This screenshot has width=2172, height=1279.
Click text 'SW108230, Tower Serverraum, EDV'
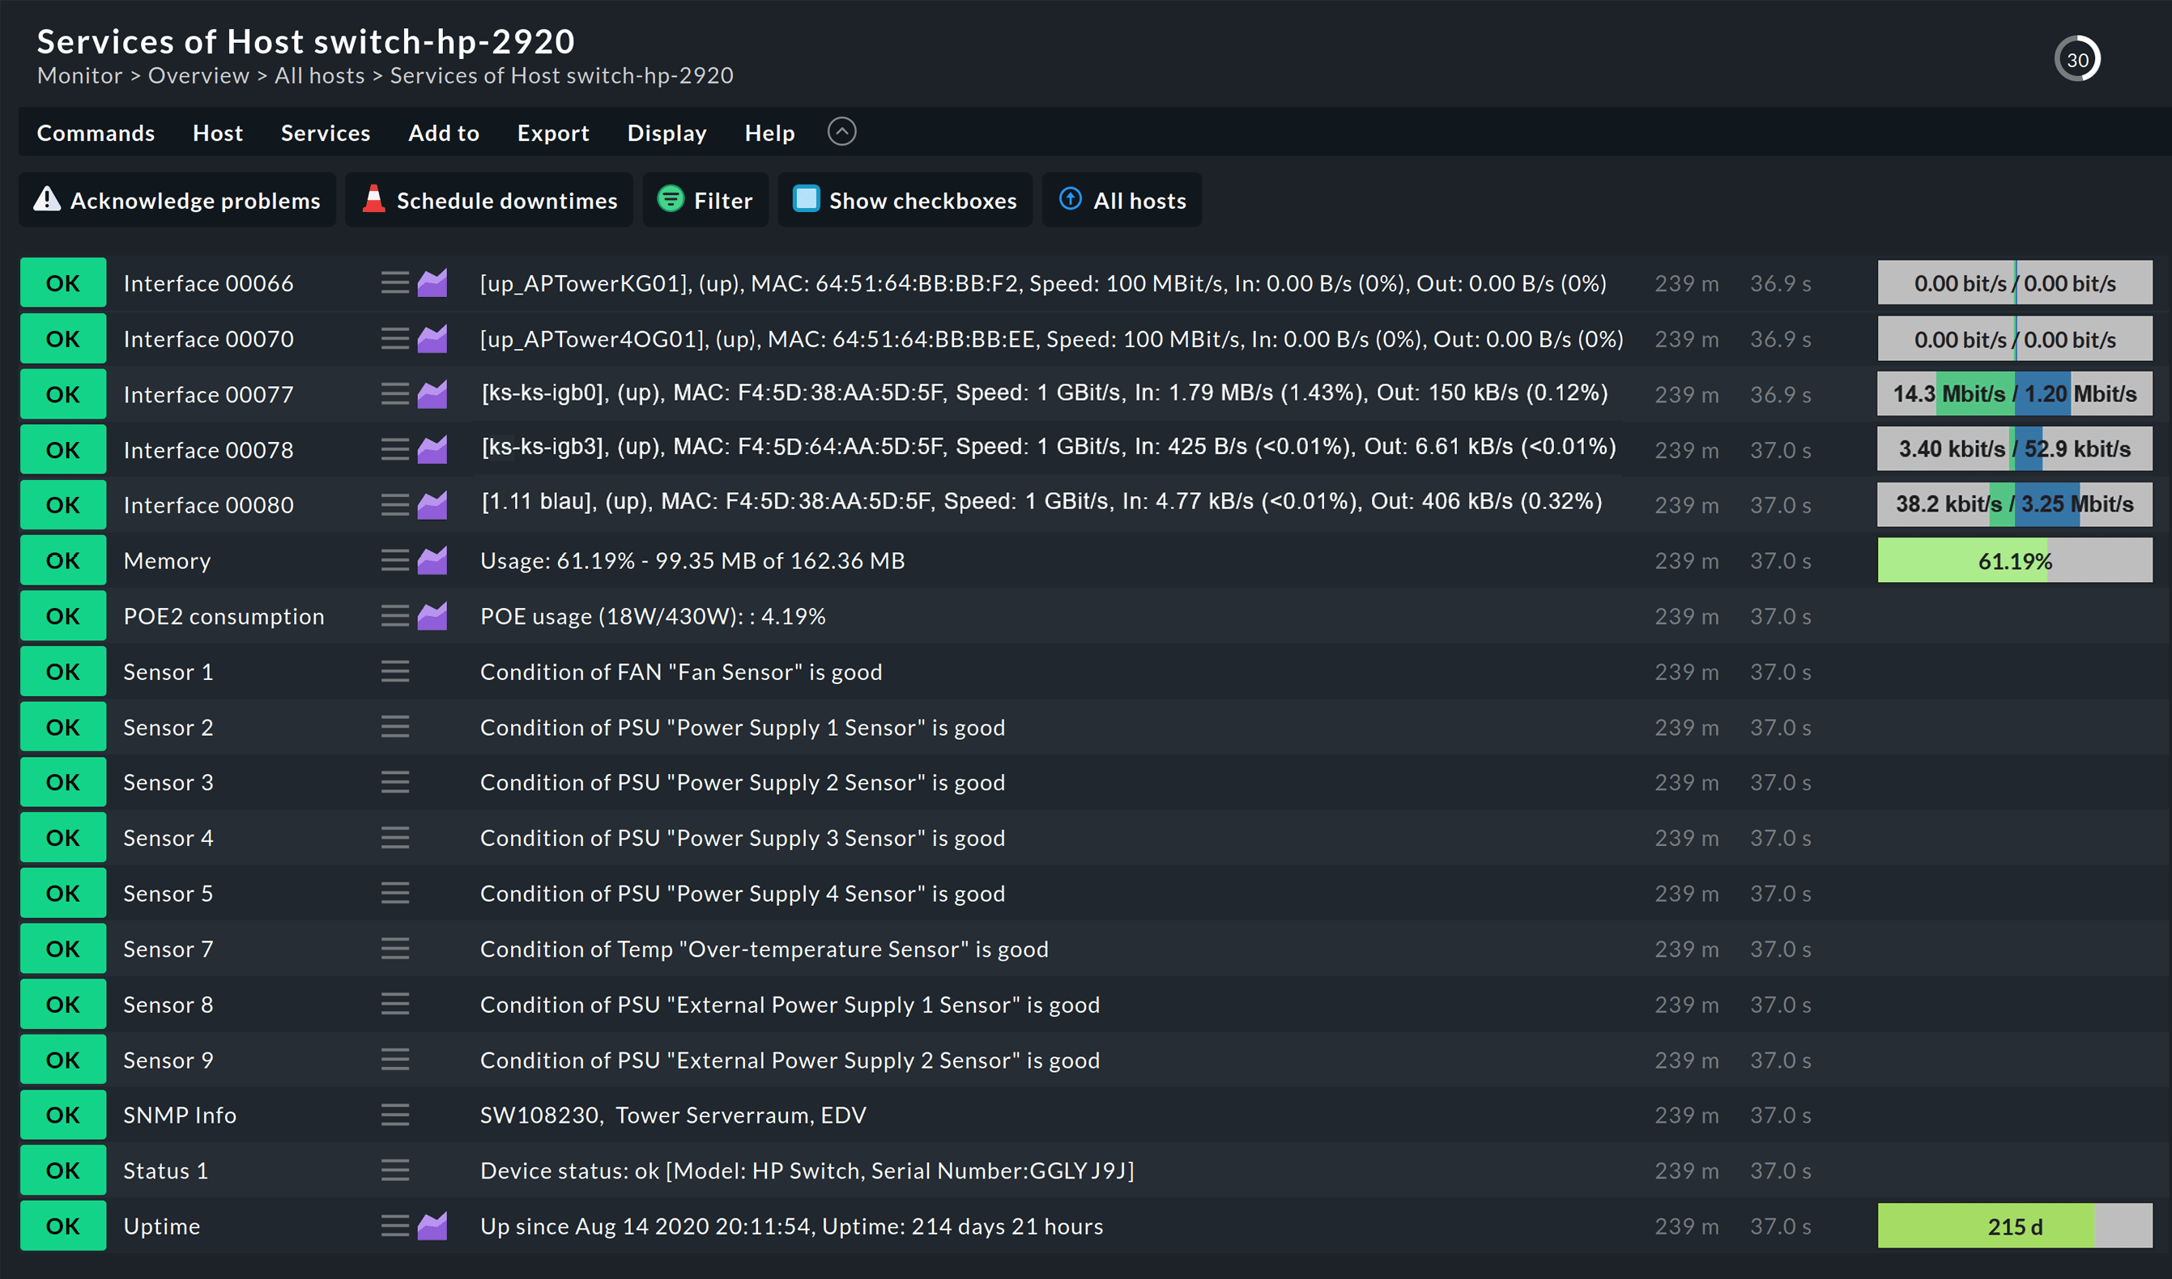click(672, 1115)
